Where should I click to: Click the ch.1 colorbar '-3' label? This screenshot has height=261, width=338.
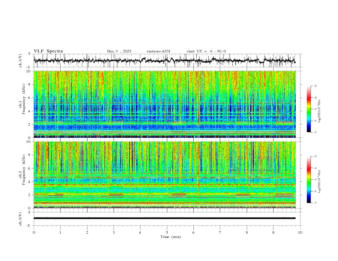(x=315, y=86)
